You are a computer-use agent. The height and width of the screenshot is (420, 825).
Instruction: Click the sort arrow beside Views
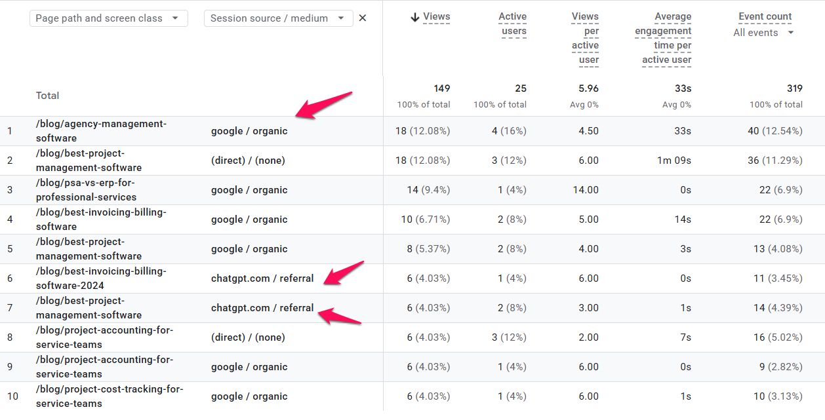tap(414, 18)
